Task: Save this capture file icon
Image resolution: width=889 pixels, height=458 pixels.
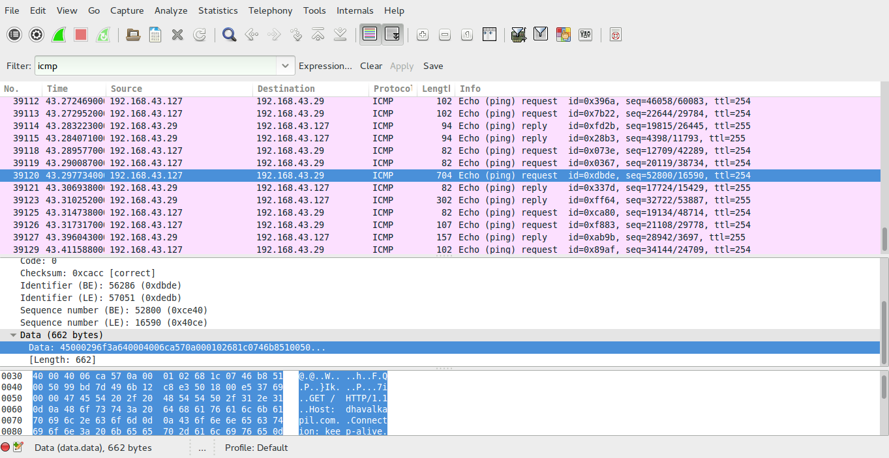Action: click(x=155, y=35)
